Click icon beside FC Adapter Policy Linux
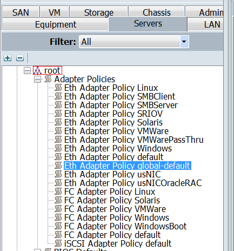Viewport: 234px width, 251px height. [x=58, y=191]
